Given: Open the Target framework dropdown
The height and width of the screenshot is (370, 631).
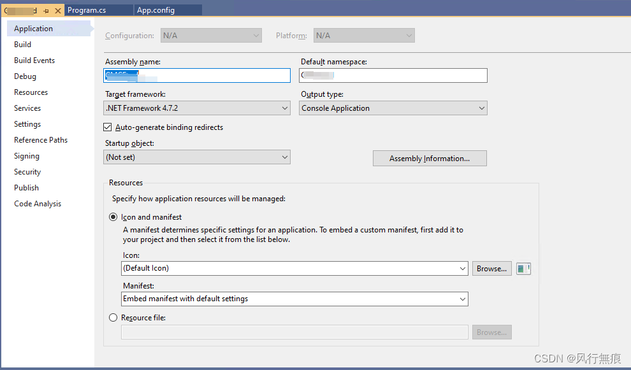Looking at the screenshot, I should tap(284, 108).
